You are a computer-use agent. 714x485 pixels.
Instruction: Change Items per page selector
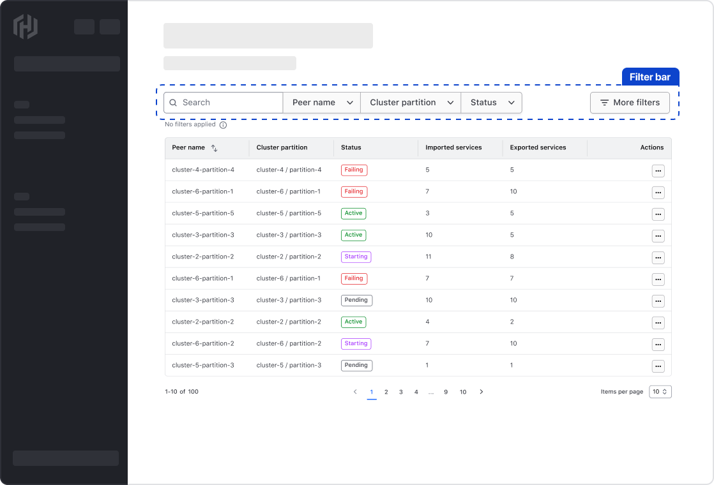point(660,392)
